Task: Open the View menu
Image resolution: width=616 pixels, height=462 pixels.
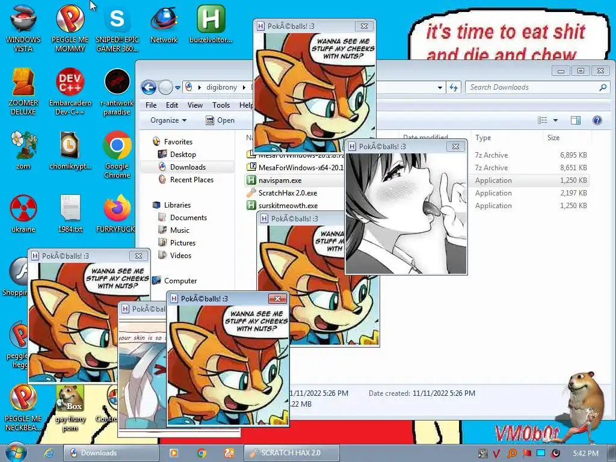Action: [195, 105]
